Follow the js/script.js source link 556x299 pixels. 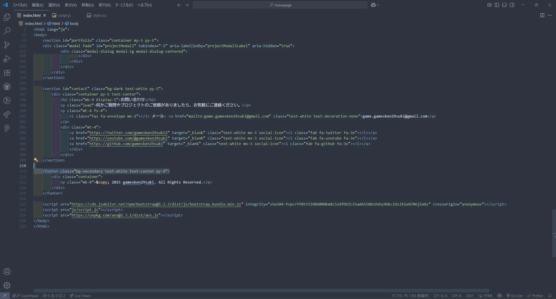pyautogui.click(x=85, y=210)
